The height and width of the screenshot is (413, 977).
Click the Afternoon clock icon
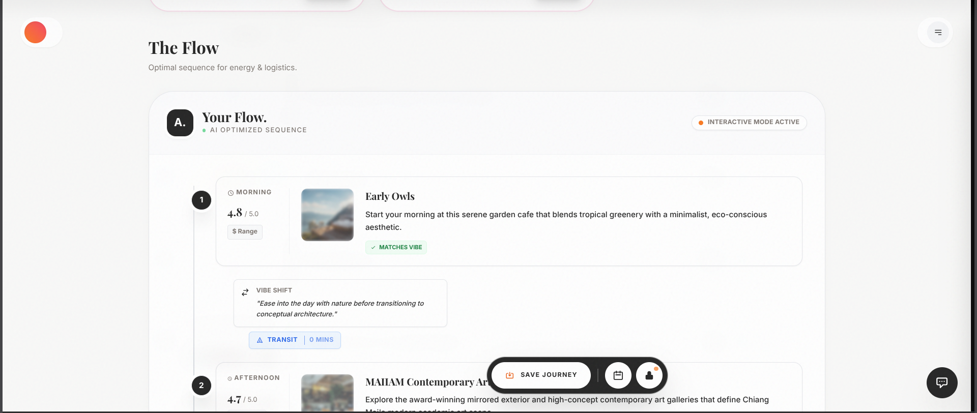point(230,378)
